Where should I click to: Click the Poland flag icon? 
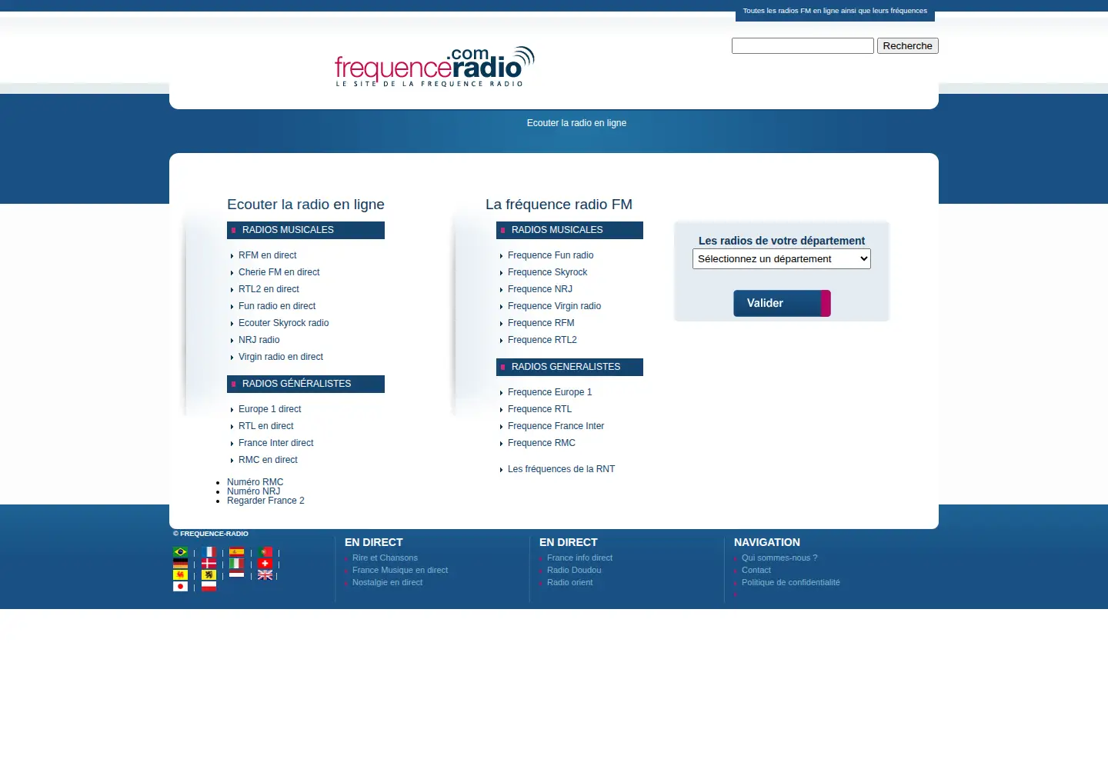tap(209, 587)
